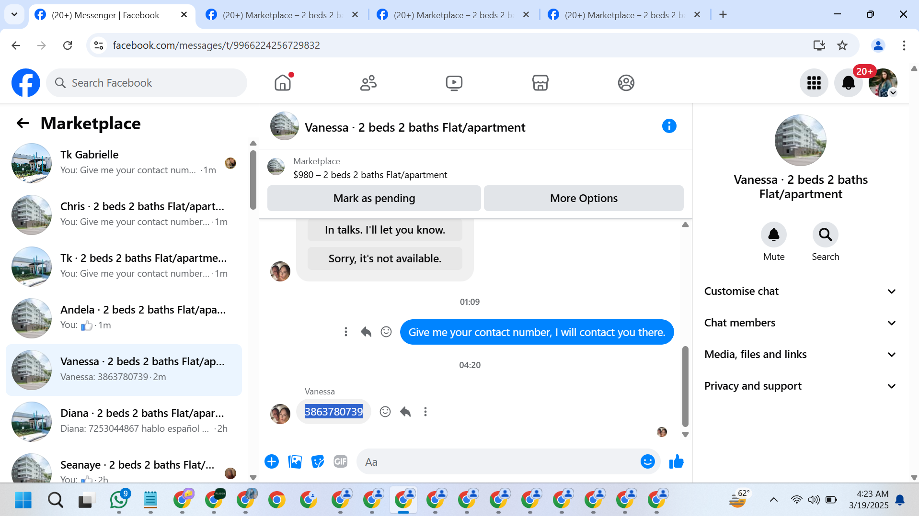919x516 pixels.
Task: Open the emoji picker in message box
Action: point(647,461)
